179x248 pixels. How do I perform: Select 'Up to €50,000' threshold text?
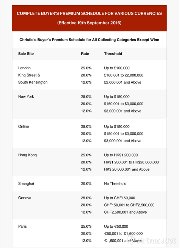(x=116, y=226)
